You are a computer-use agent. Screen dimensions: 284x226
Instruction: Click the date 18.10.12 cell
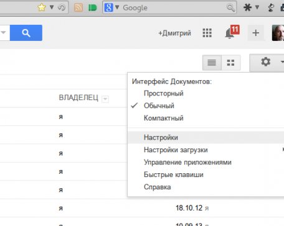click(x=189, y=208)
